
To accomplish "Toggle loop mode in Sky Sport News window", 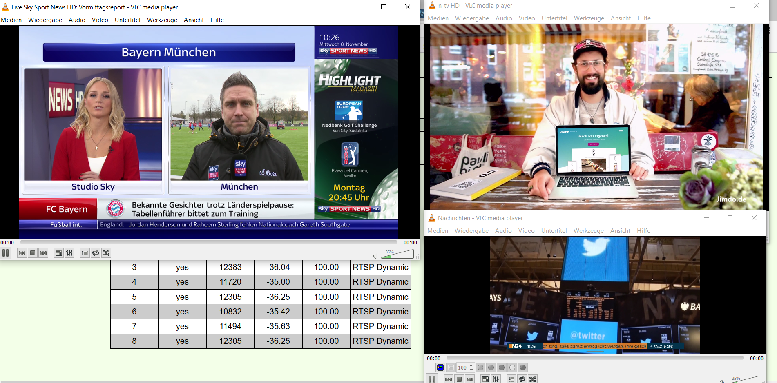I will click(96, 253).
